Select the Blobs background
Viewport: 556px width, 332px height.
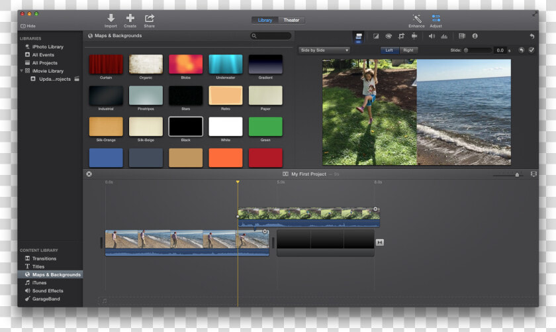coord(185,64)
